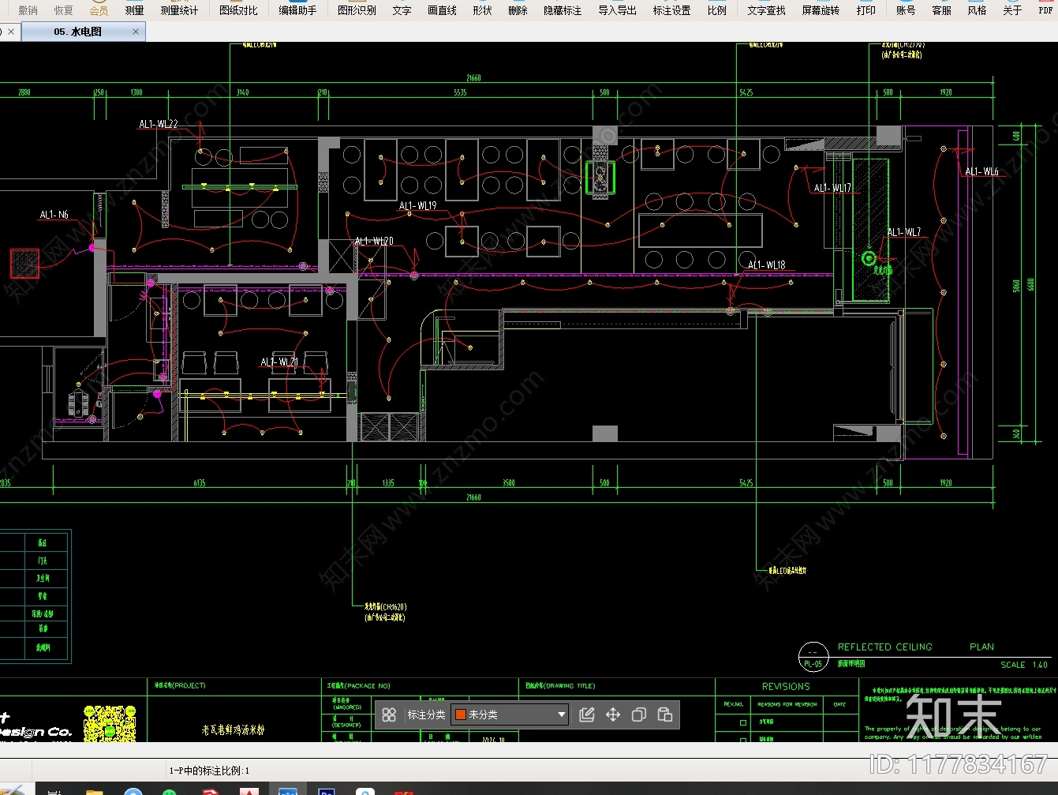Open 文字查找 text search
This screenshot has height=795, width=1058.
pyautogui.click(x=766, y=10)
